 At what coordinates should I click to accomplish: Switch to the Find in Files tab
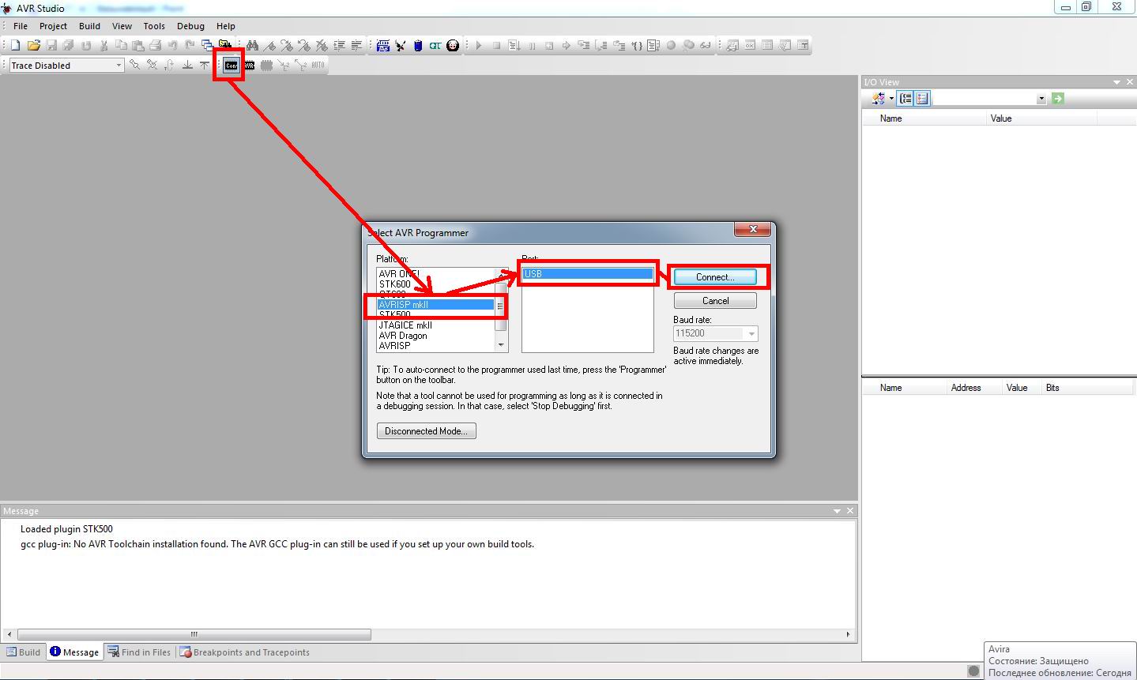[140, 652]
